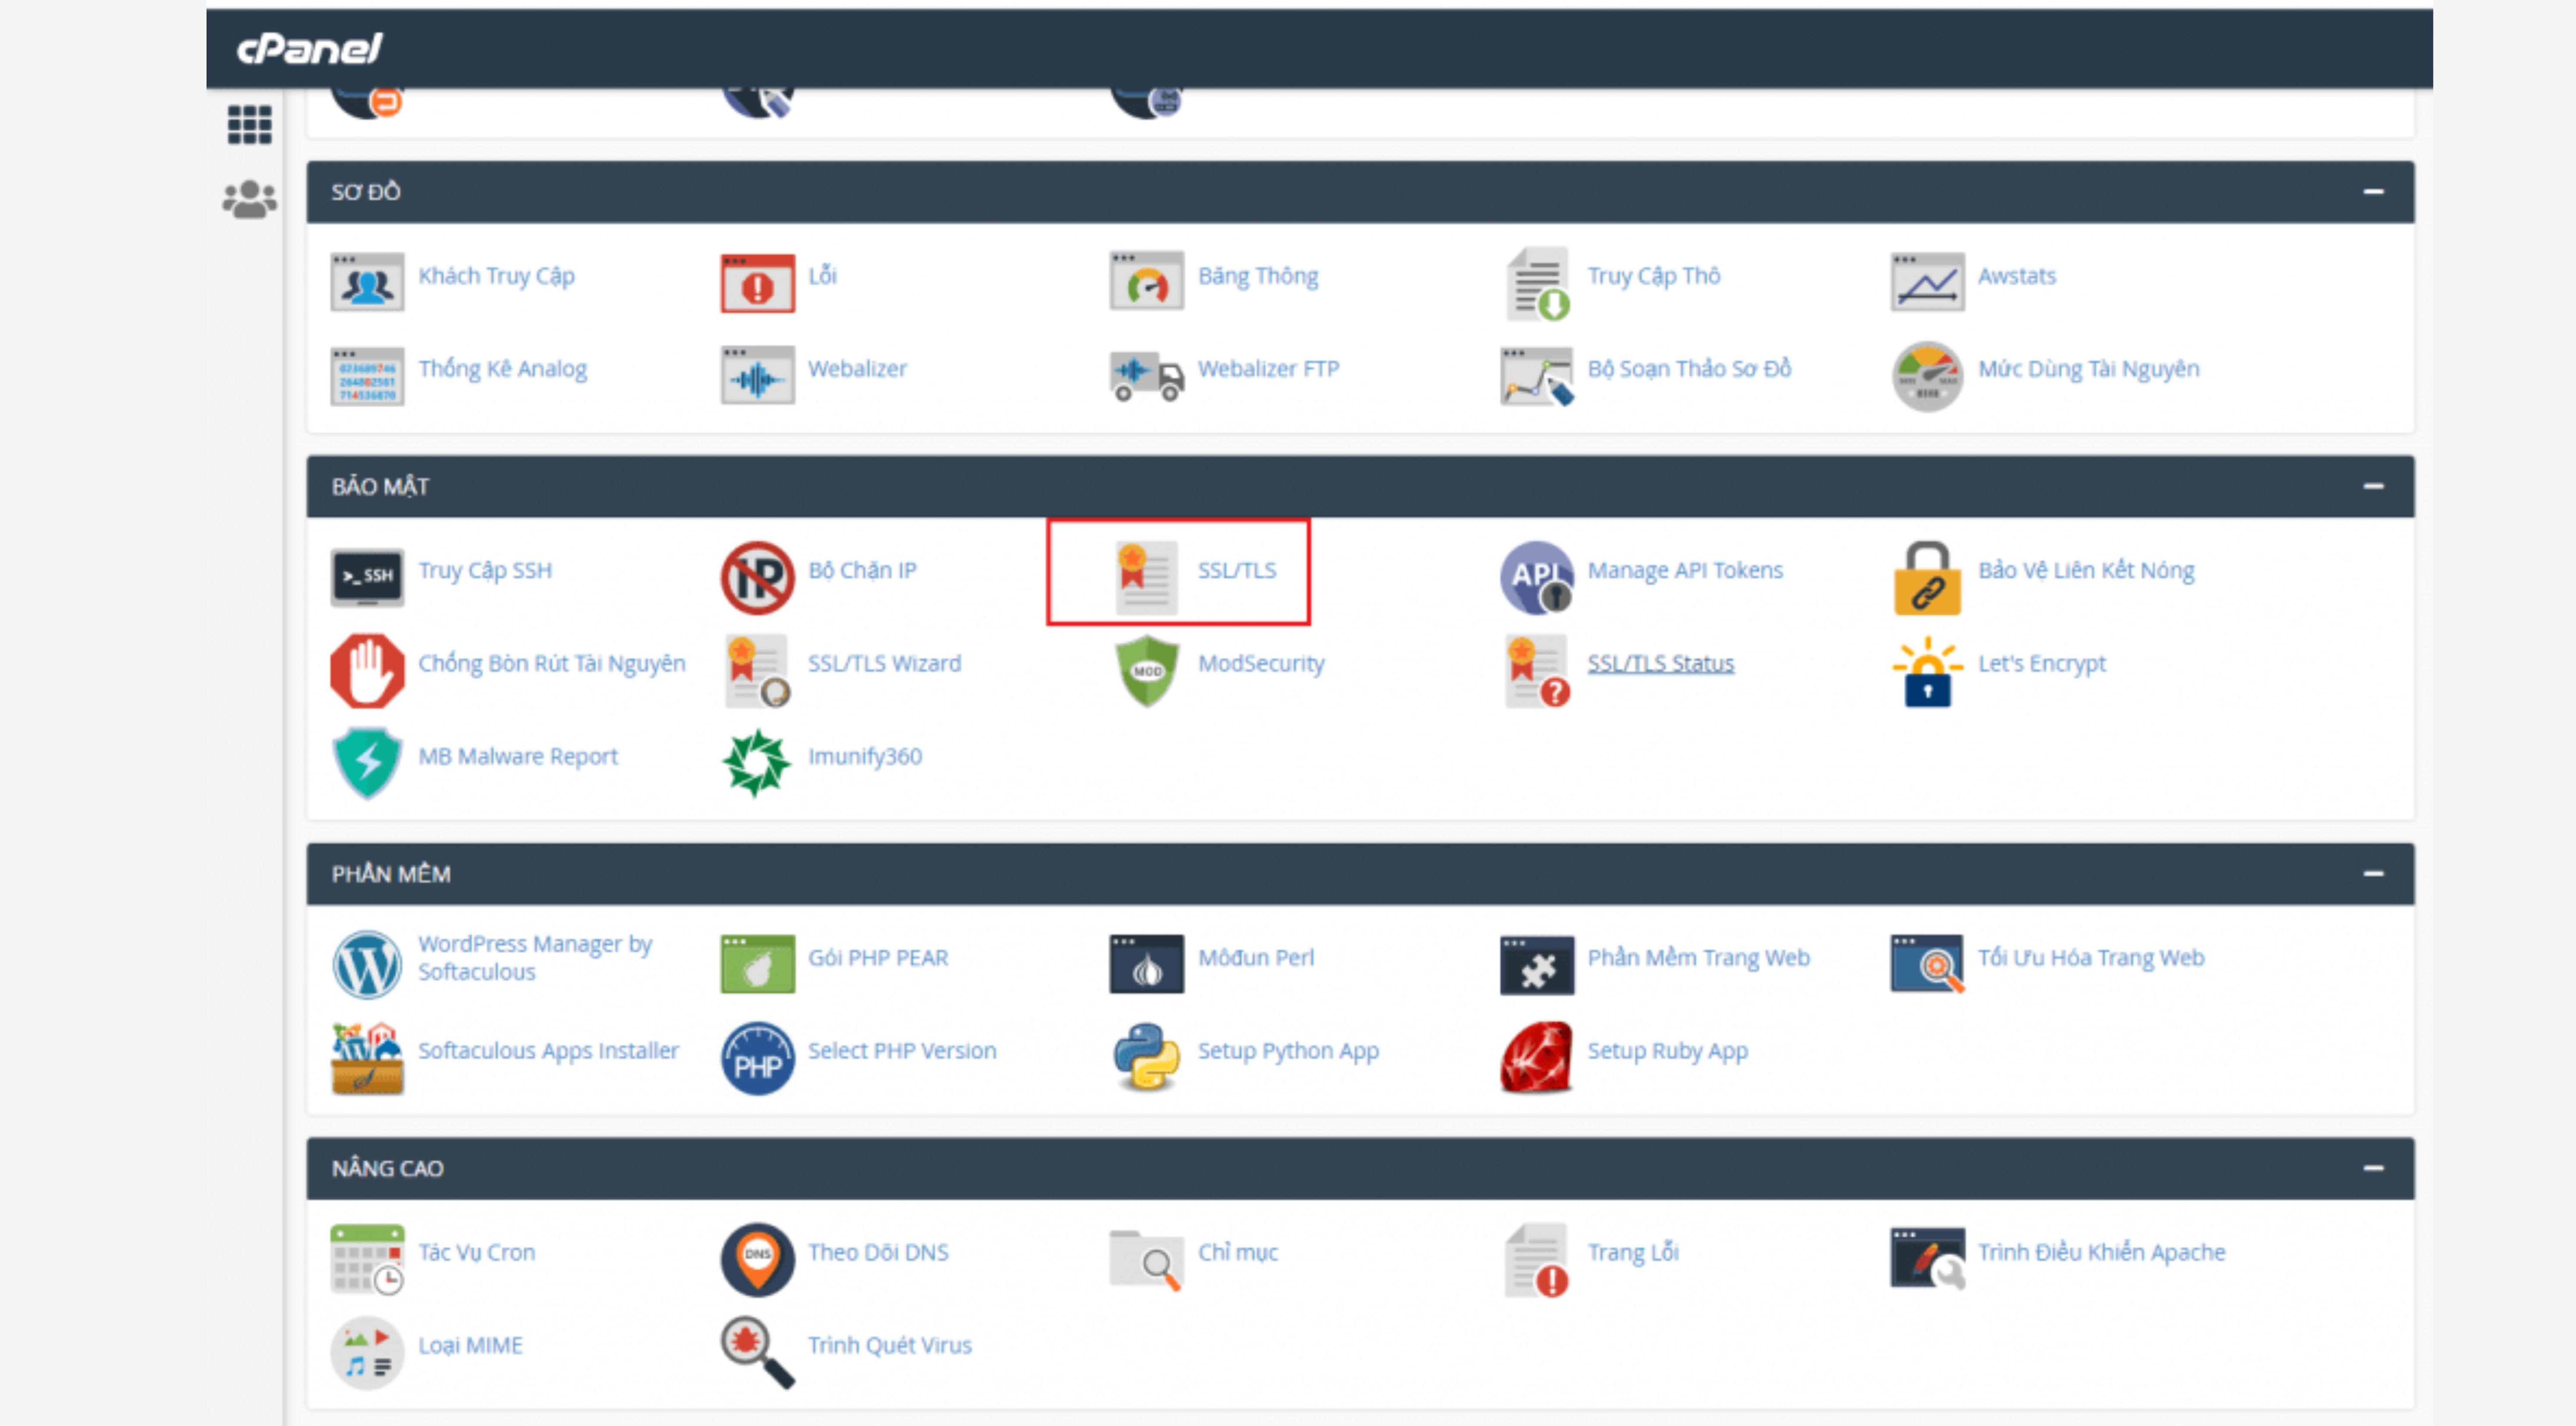Open Tác Vụ Cron link
2576x1426 pixels.
pyautogui.click(x=477, y=1252)
